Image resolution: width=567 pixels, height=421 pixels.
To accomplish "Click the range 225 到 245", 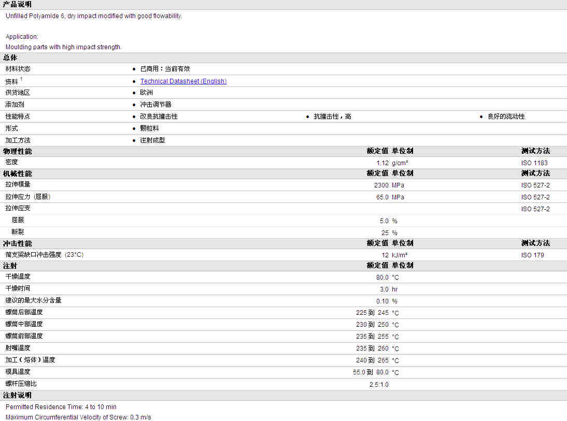I will click(373, 313).
